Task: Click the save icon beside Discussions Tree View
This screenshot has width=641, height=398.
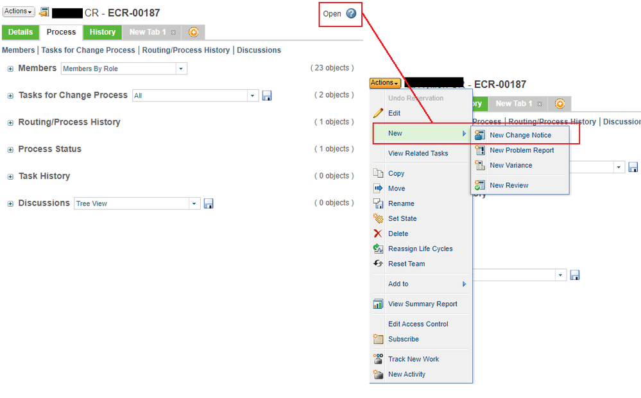Action: coord(209,203)
